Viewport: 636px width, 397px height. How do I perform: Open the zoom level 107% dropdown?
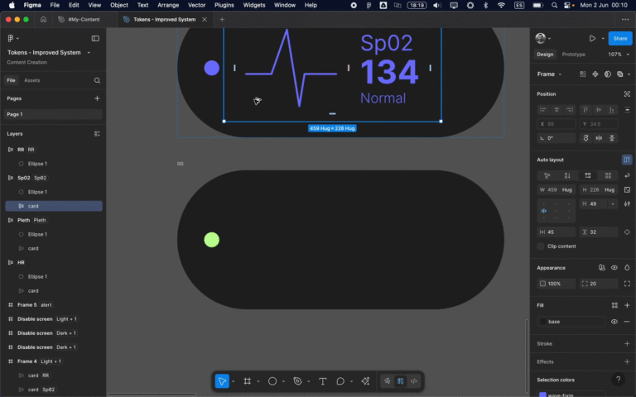tap(617, 55)
